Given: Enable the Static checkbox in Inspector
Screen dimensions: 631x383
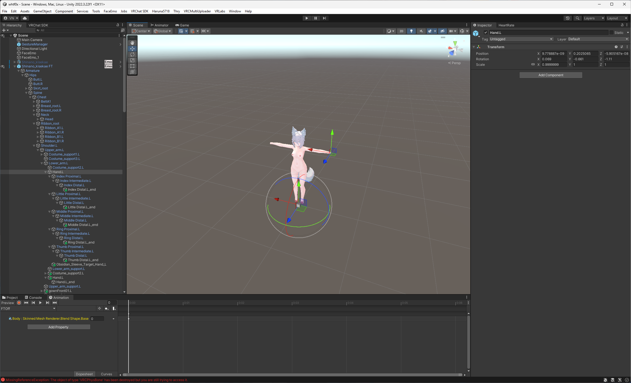Looking at the screenshot, I should 611,32.
